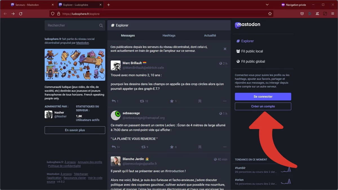This screenshot has height=190, width=338.
Task: Bookmark sebsauvage's post
Action: click(x=200, y=147)
